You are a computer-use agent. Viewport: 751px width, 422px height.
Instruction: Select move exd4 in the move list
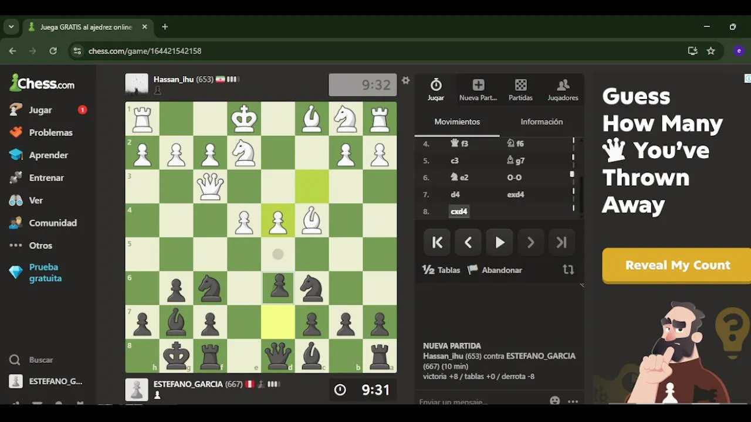[x=516, y=195]
